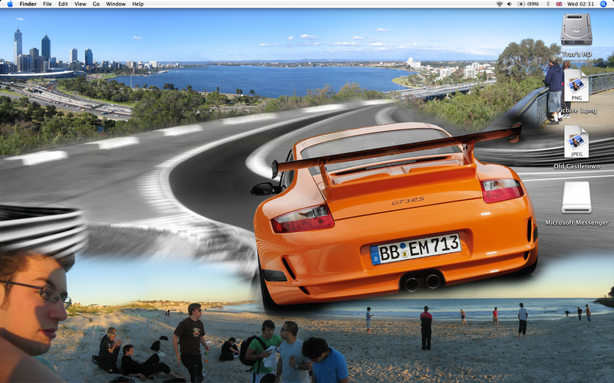
Task: Open the File menu
Action: click(48, 4)
